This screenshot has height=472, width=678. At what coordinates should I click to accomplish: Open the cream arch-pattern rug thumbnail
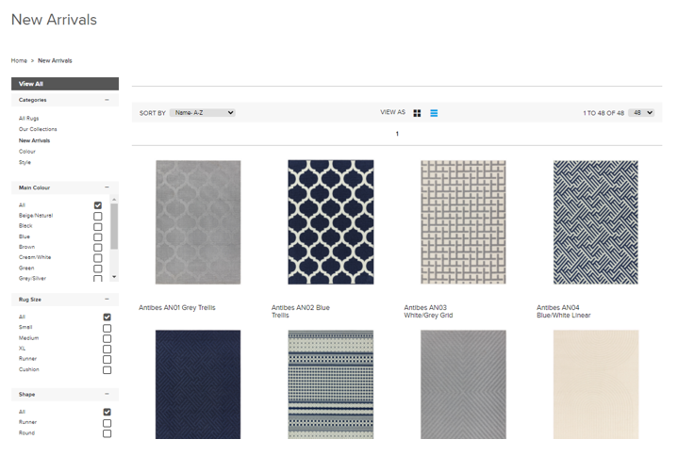pos(596,384)
